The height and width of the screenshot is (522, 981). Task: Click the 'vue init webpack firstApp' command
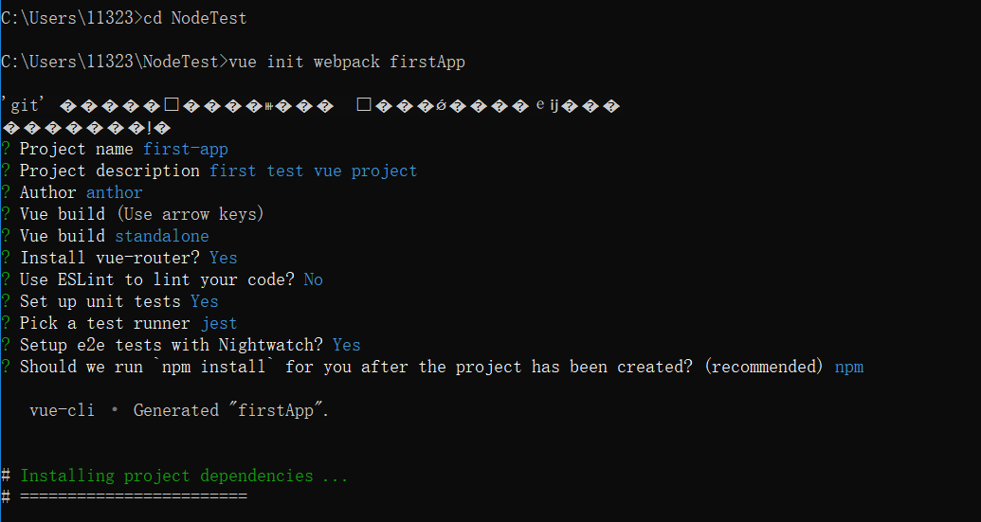[x=347, y=62]
